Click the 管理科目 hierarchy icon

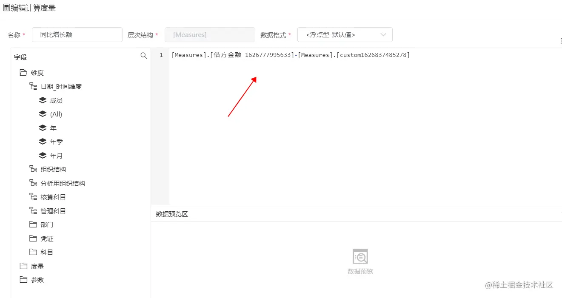point(33,210)
